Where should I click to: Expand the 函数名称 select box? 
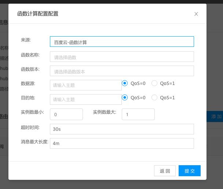[122, 57]
